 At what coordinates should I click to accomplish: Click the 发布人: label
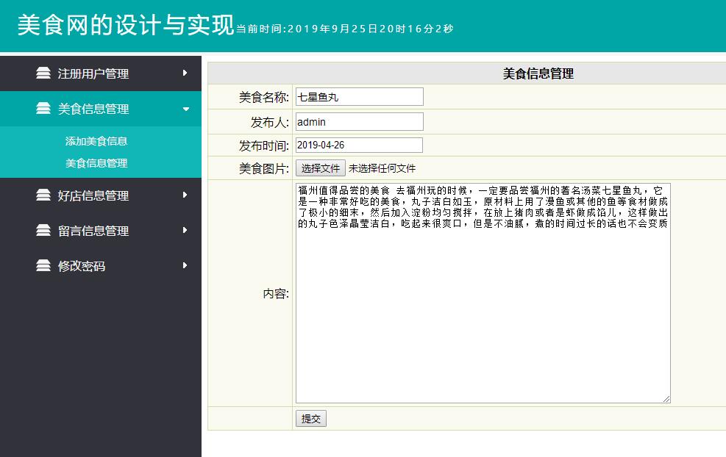point(269,122)
